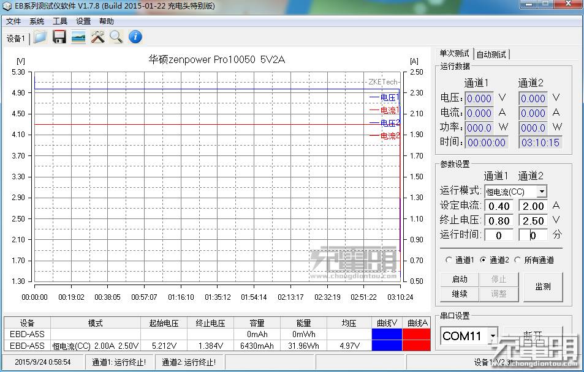
Task: Click the 0mAh cell in first row
Action: click(257, 334)
